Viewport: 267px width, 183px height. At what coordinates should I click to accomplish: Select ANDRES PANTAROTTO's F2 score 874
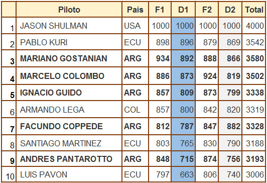click(x=207, y=159)
